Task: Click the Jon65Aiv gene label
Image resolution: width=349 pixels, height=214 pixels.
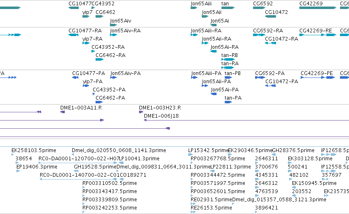Action: click(121, 21)
